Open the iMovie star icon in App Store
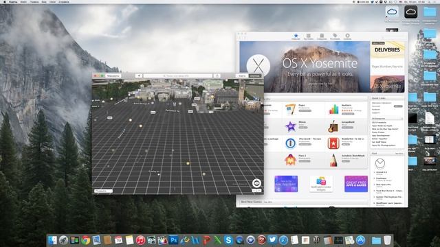Viewport: 440px width, 247px height. (x=290, y=126)
